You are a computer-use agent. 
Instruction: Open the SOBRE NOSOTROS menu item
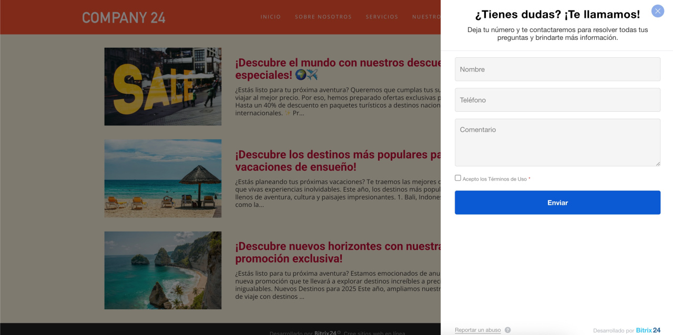point(323,17)
